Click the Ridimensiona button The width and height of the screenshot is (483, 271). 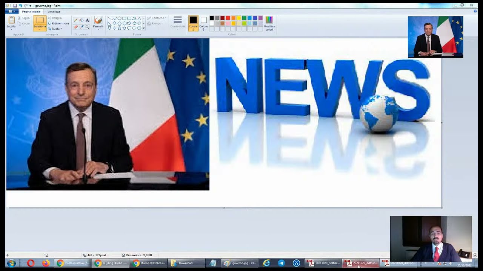58,23
